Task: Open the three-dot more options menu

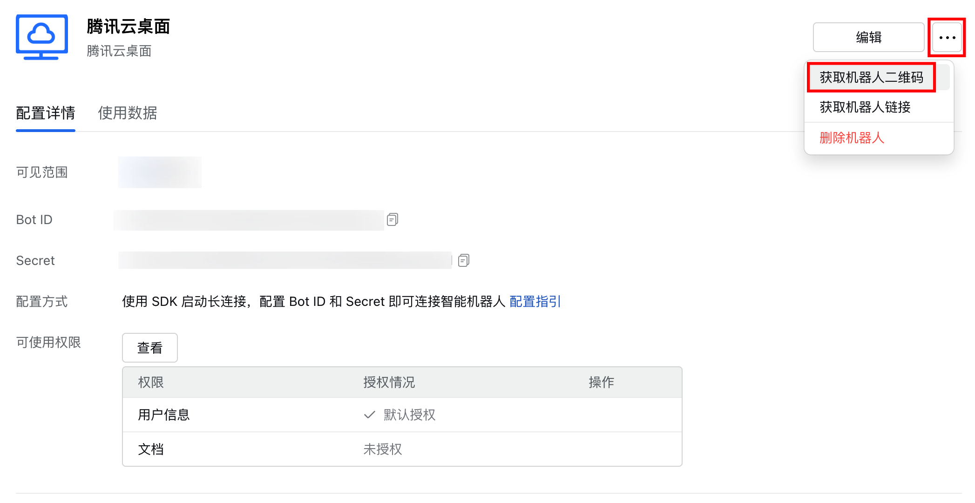Action: coord(947,38)
